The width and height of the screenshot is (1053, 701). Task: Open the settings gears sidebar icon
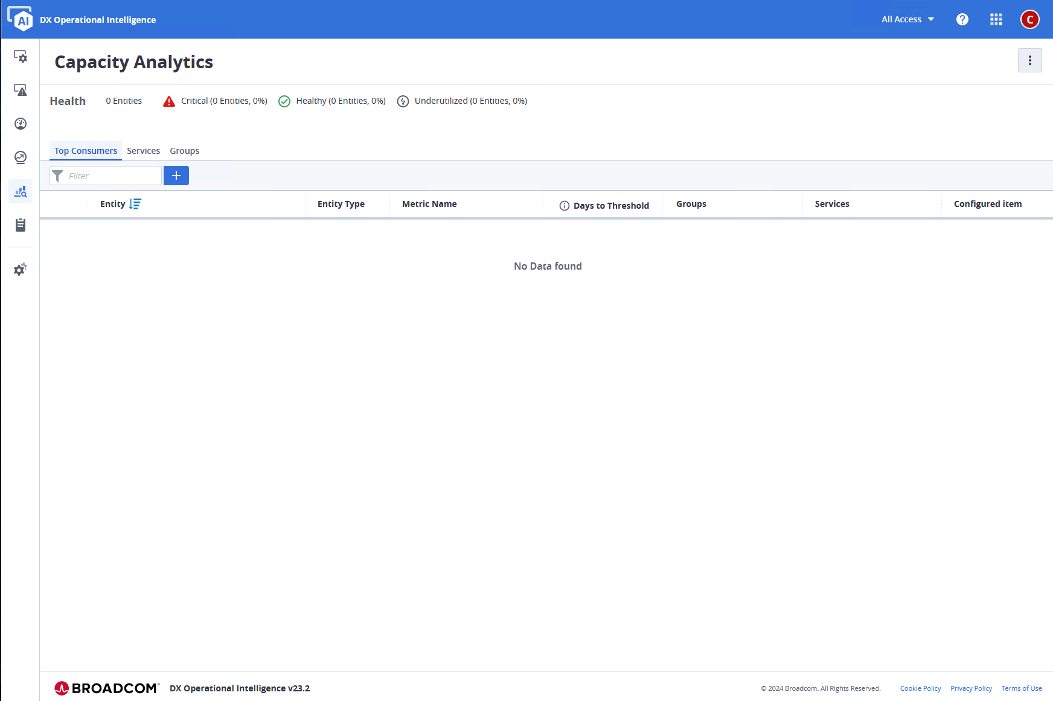coord(21,269)
